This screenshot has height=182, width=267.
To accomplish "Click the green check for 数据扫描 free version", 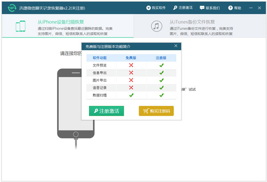I will coord(131,95).
